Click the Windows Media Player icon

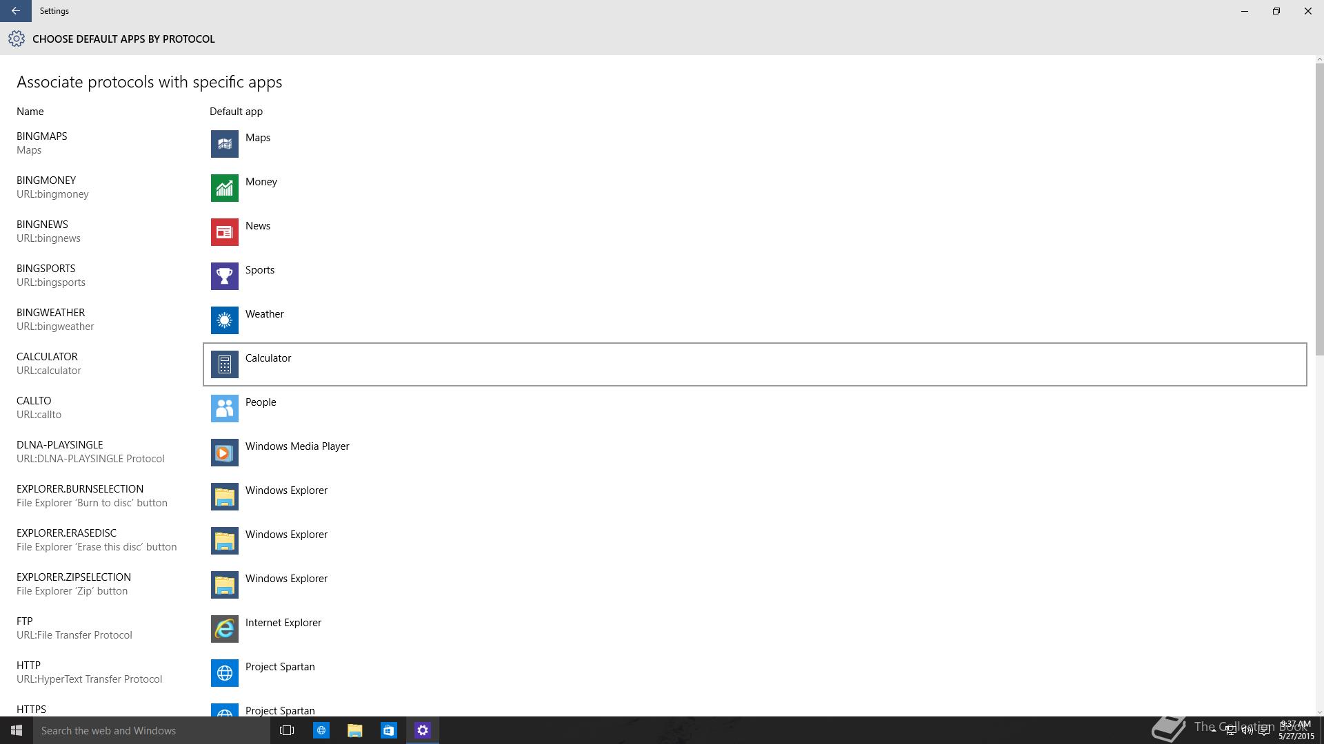(x=224, y=453)
